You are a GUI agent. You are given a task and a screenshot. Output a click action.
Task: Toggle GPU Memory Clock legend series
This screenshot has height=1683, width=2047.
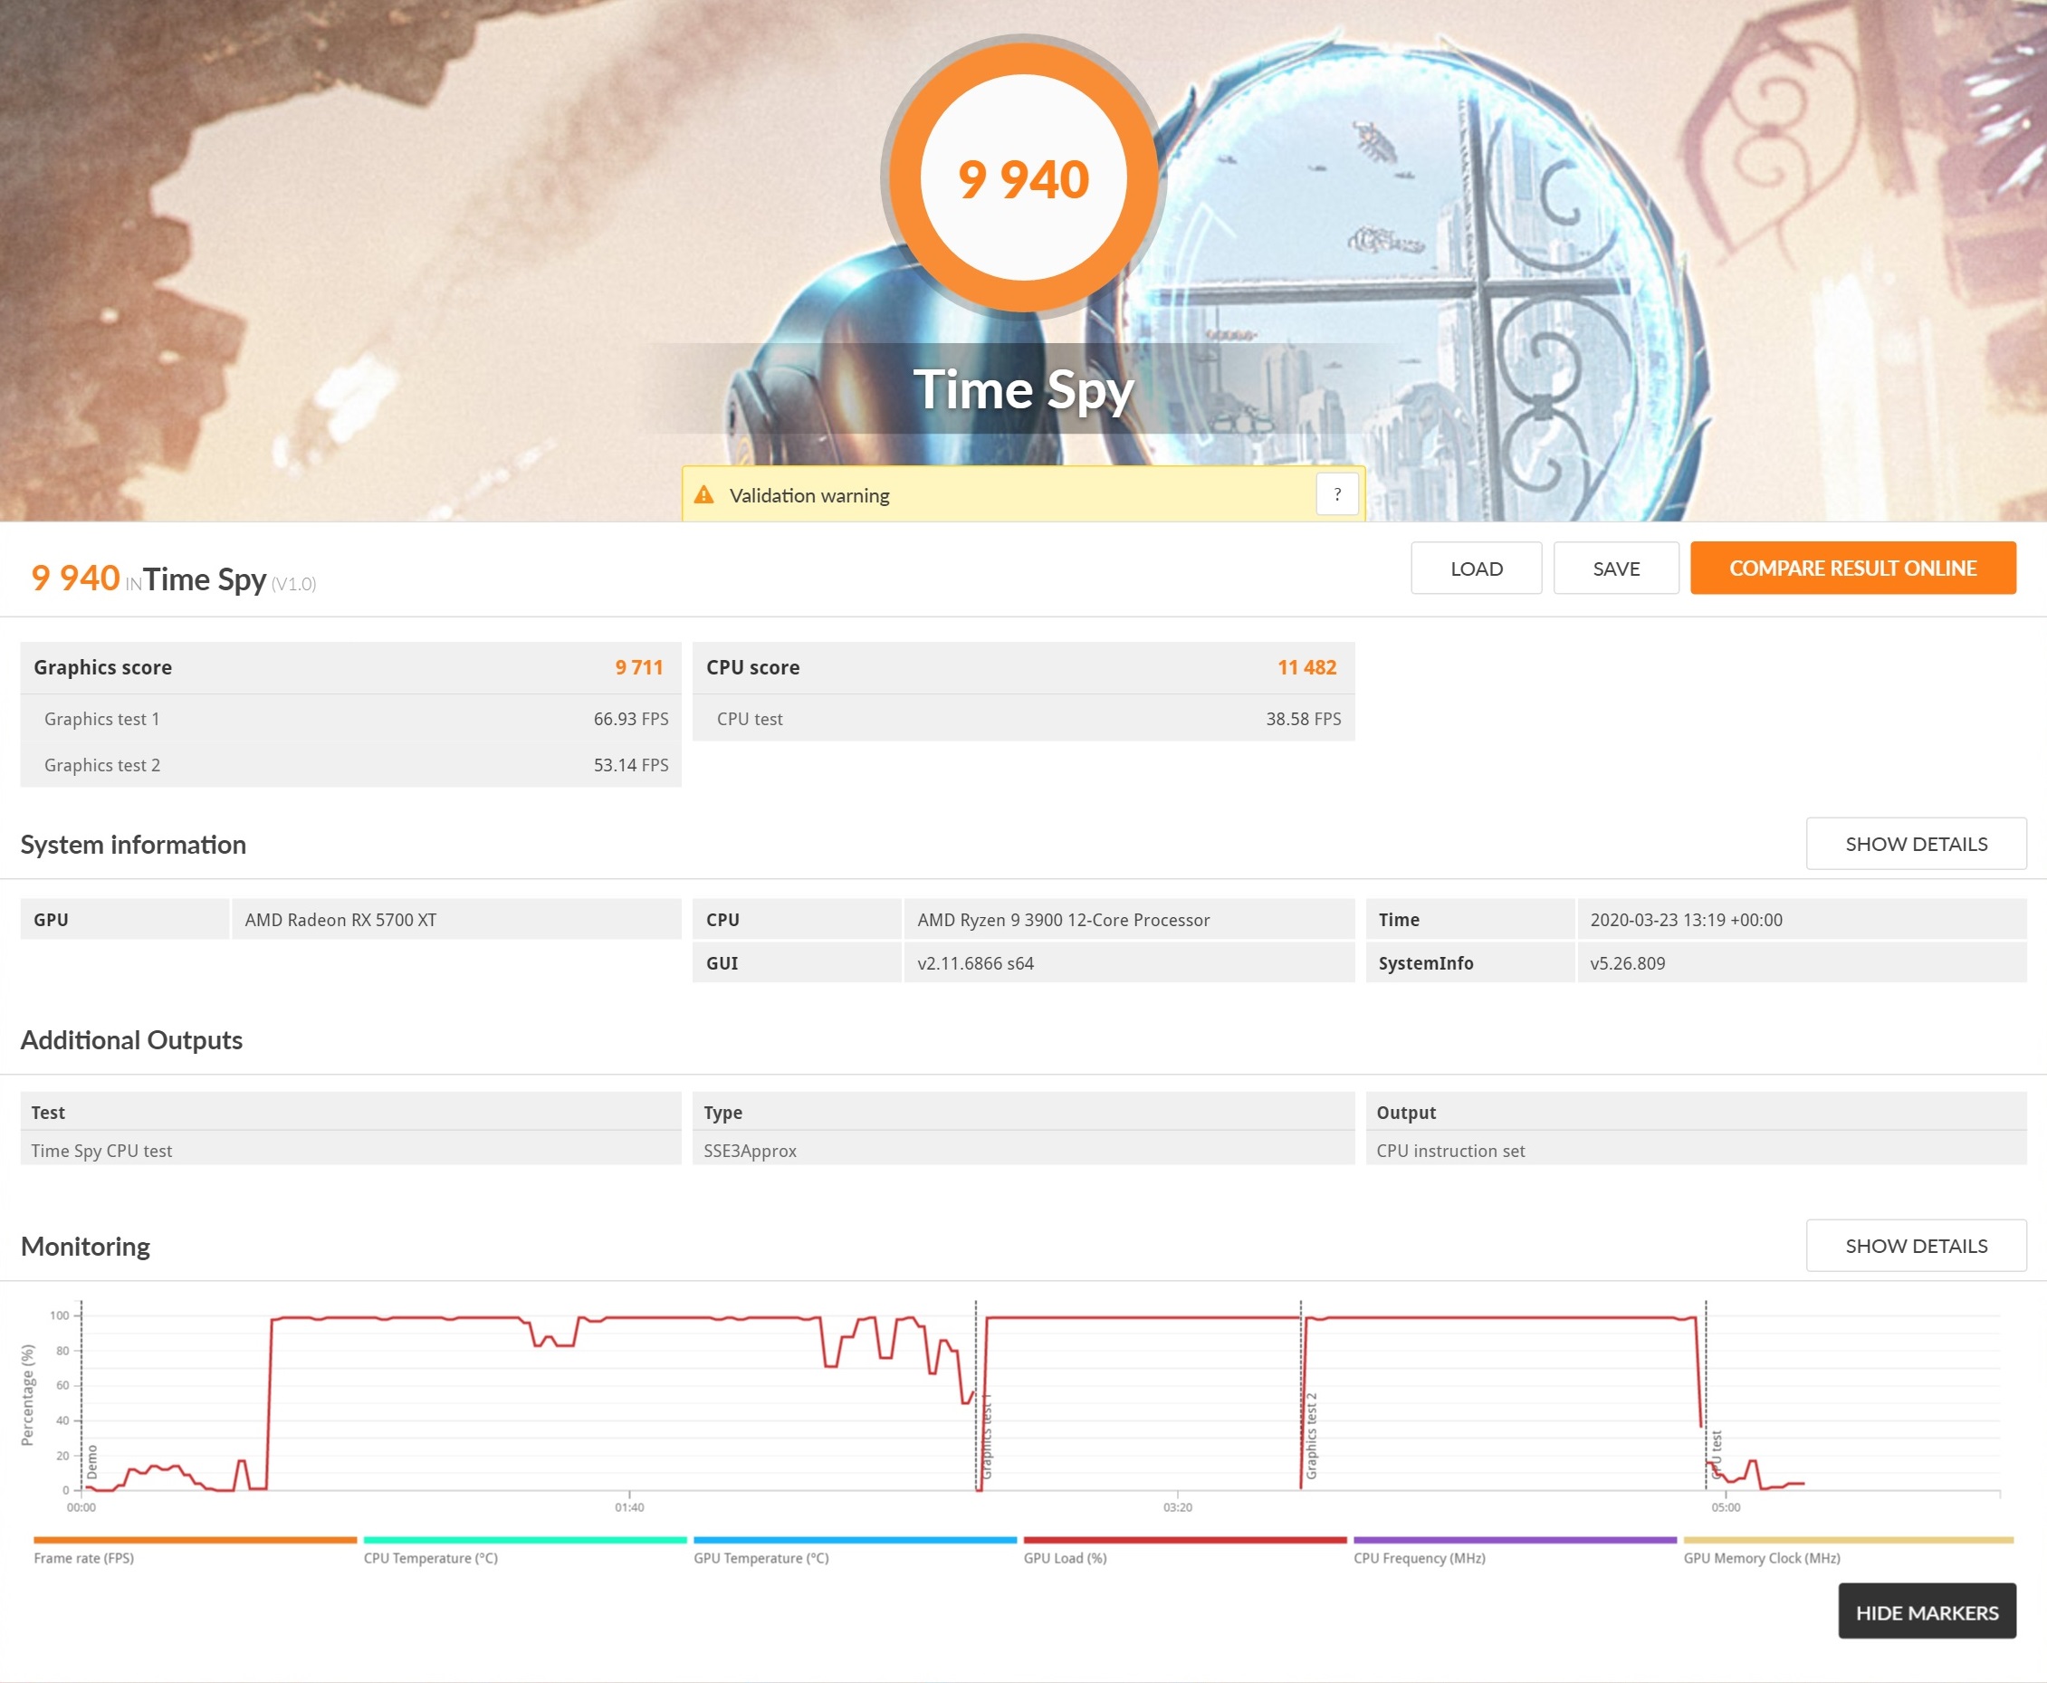click(x=1761, y=1558)
